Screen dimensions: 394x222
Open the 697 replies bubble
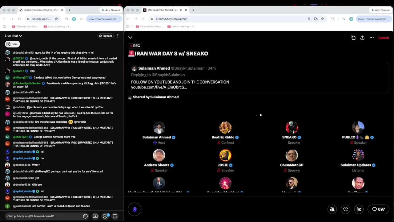pos(378,209)
